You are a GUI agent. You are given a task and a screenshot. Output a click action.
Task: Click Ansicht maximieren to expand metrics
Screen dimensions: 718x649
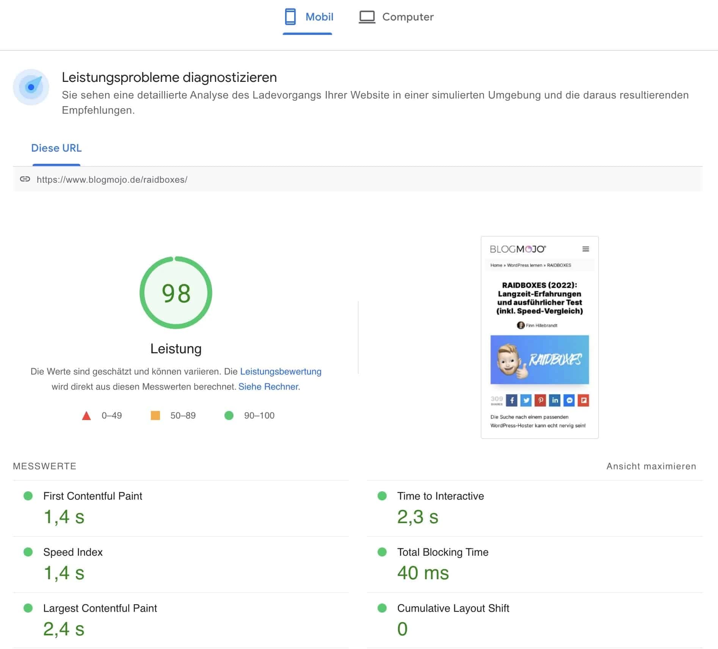coord(651,466)
